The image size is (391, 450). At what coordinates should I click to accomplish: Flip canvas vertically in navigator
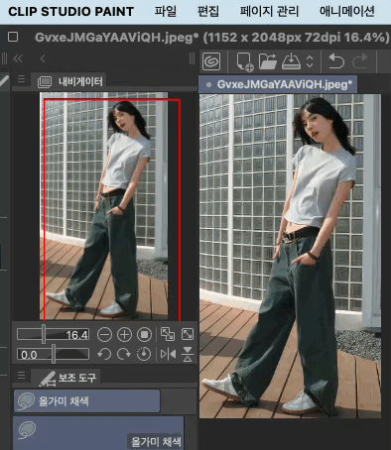pos(188,354)
